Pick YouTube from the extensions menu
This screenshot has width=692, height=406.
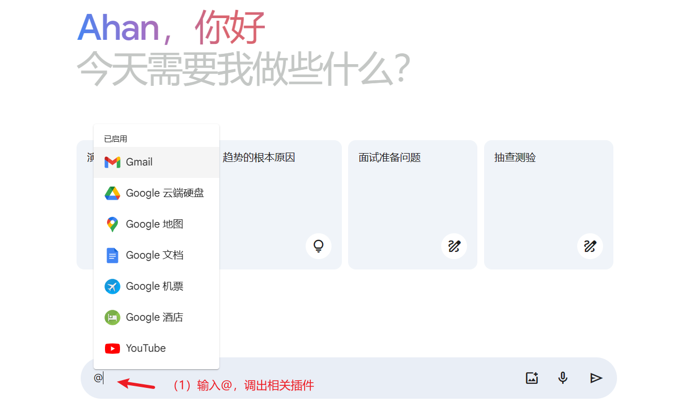(x=156, y=348)
